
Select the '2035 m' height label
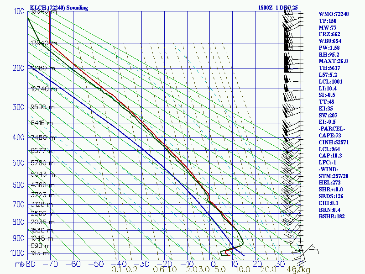pos(42,222)
